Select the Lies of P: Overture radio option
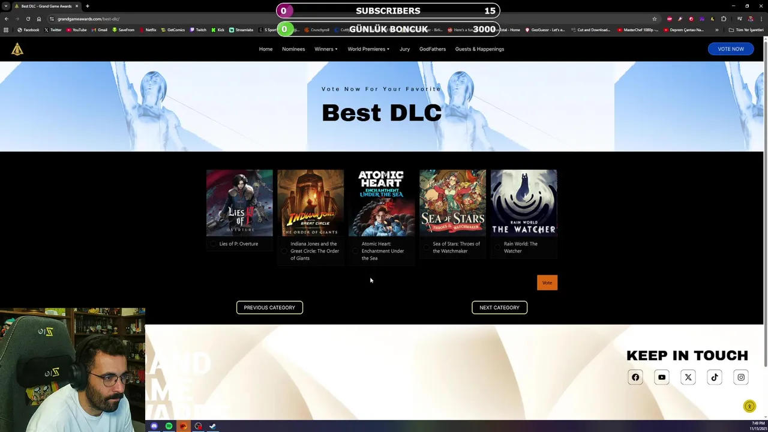 pos(213,244)
